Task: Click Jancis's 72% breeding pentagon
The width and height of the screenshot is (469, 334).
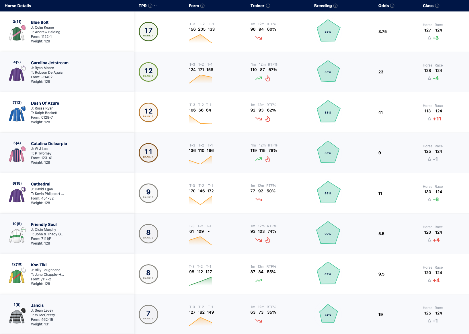Action: tap(328, 314)
